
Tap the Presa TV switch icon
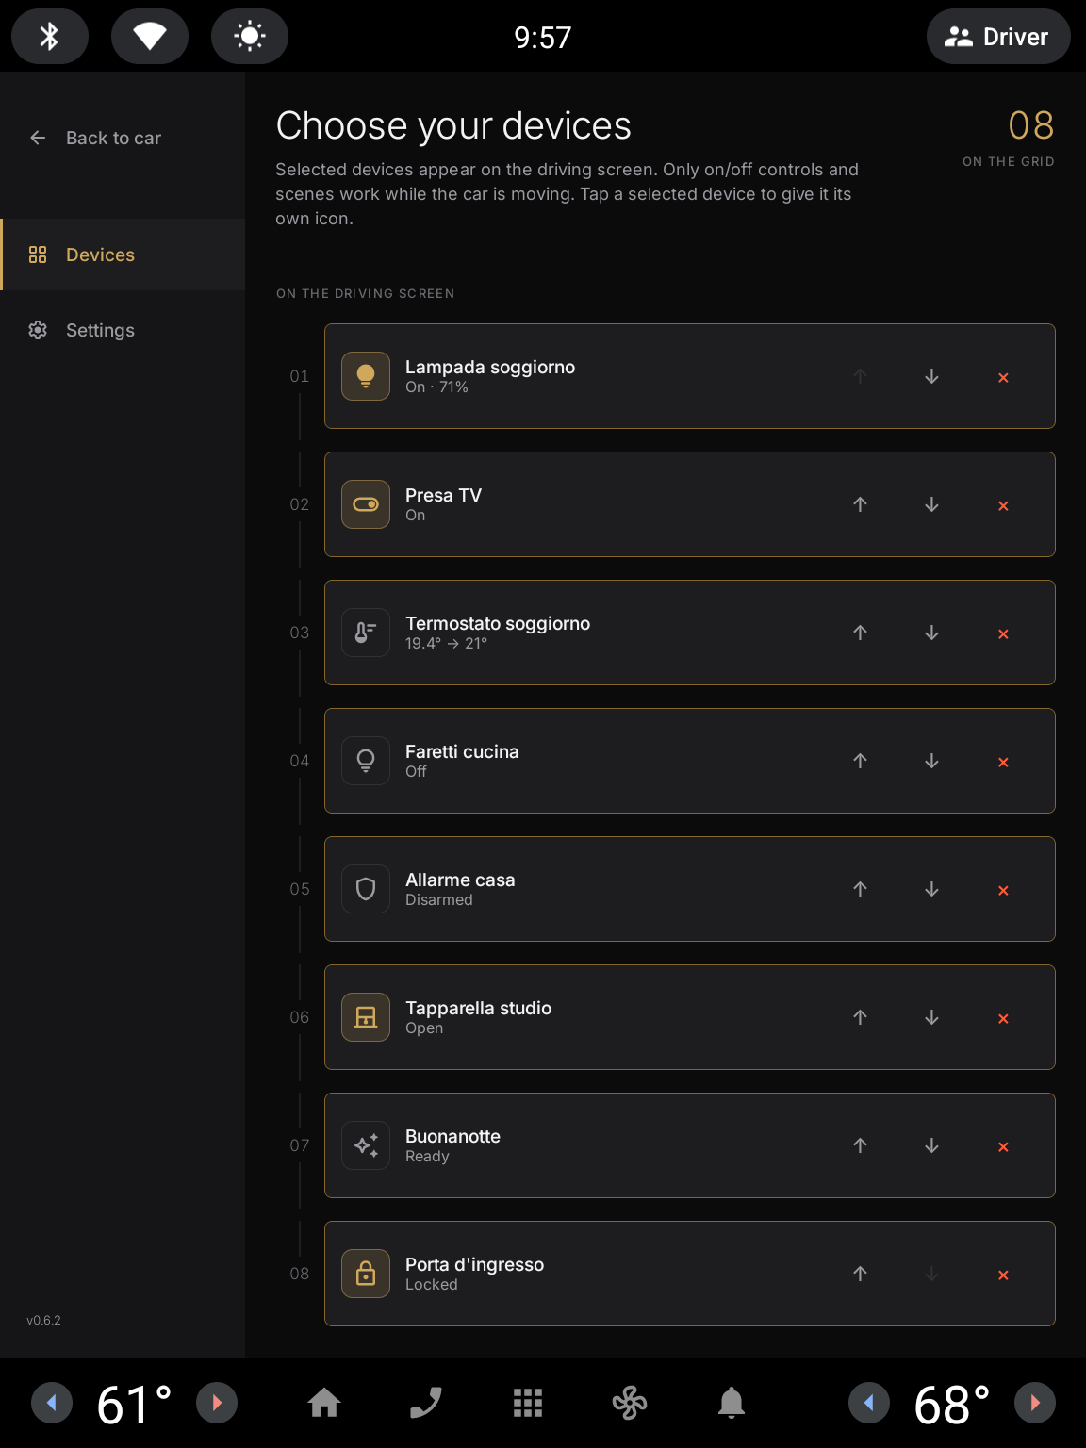pyautogui.click(x=366, y=504)
